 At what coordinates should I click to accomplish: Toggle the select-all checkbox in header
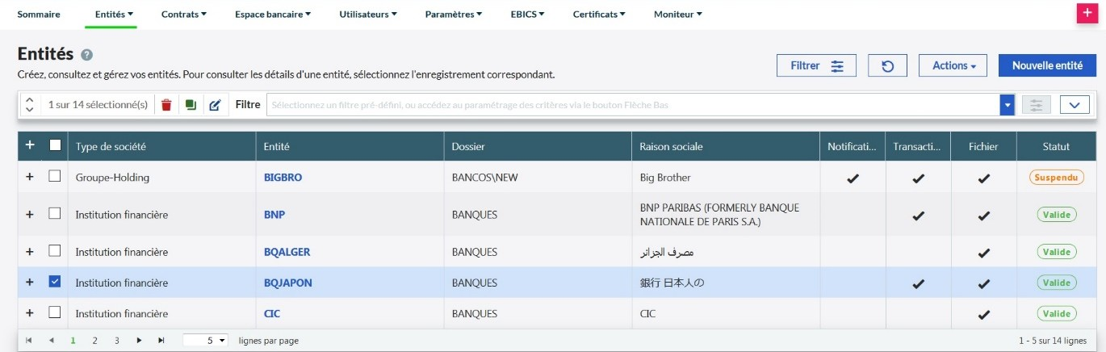click(55, 146)
